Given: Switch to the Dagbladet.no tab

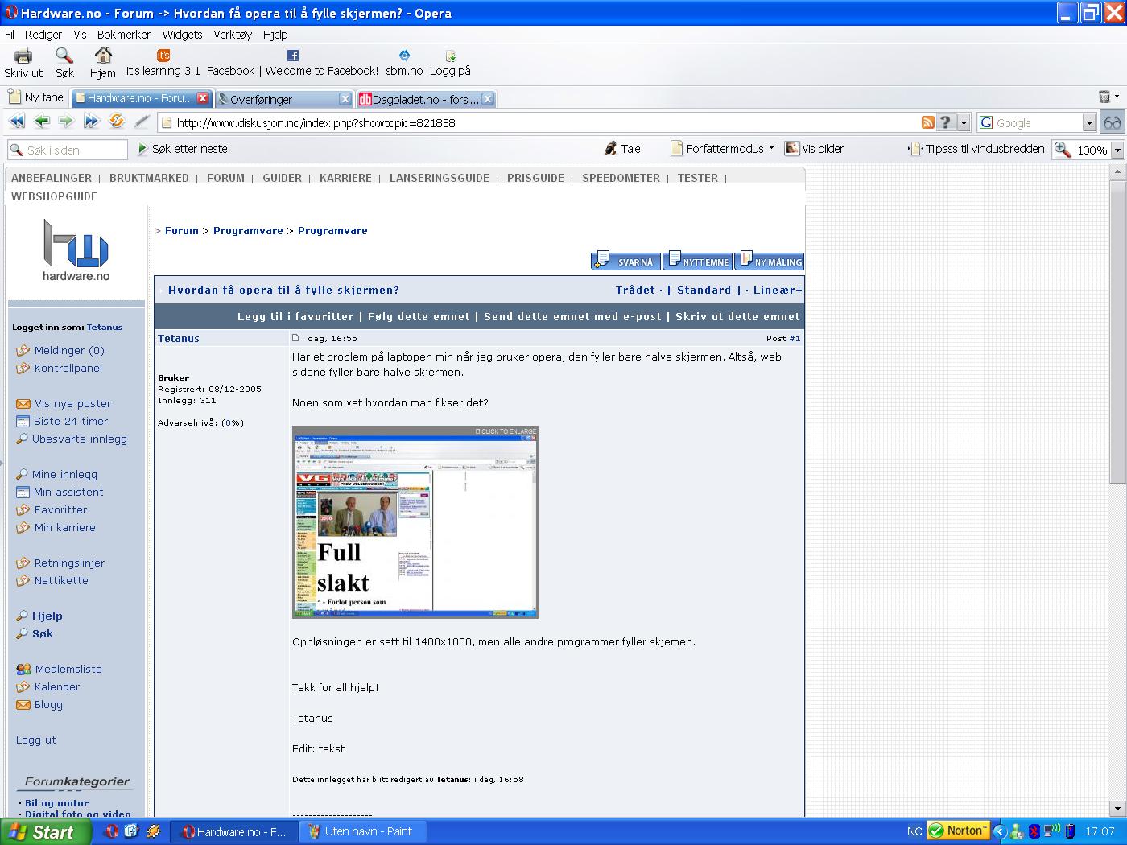Looking at the screenshot, I should click(426, 99).
